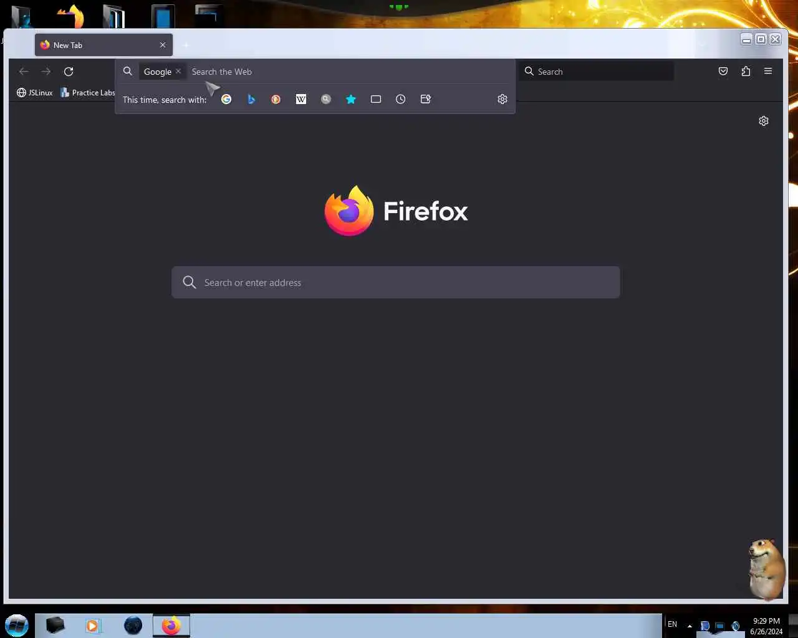Screen dimensions: 798x638
Task: Remove the Google search engine chip
Action: click(178, 71)
